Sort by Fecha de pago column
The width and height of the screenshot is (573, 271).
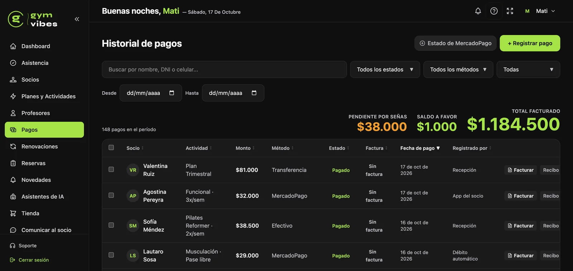[x=420, y=148]
